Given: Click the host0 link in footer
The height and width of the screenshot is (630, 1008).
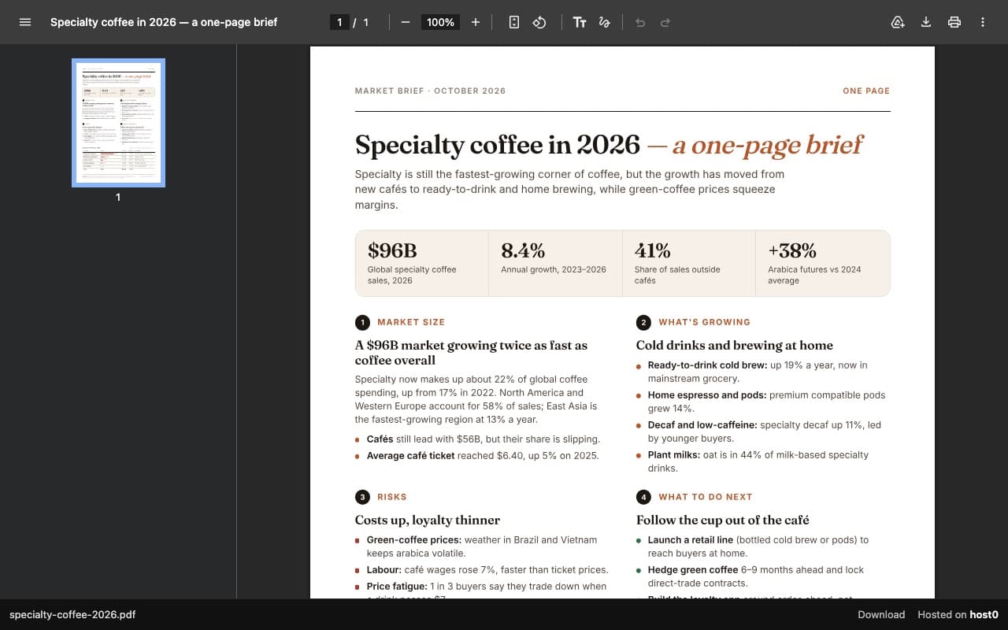Looking at the screenshot, I should 984,614.
